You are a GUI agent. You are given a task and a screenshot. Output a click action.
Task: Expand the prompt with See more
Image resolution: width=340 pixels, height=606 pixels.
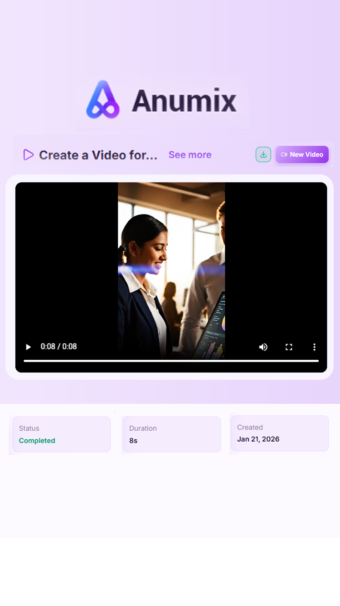pos(190,155)
